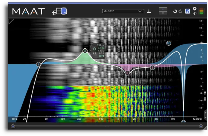Expand the top-left corner triangle panel
Viewport: 208px width, 136px height.
[11, 21]
